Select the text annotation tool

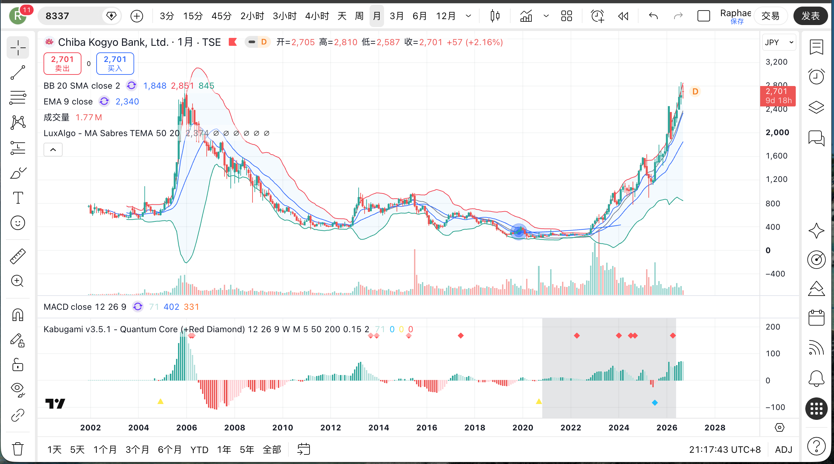[18, 198]
